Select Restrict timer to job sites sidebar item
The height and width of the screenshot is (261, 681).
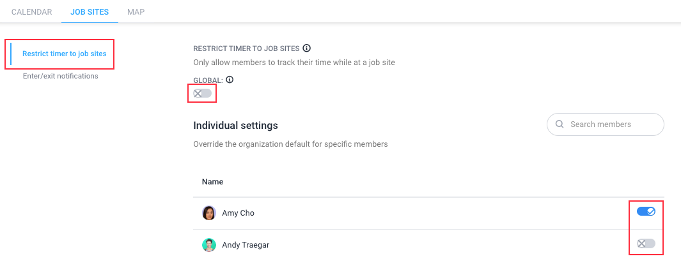point(65,54)
